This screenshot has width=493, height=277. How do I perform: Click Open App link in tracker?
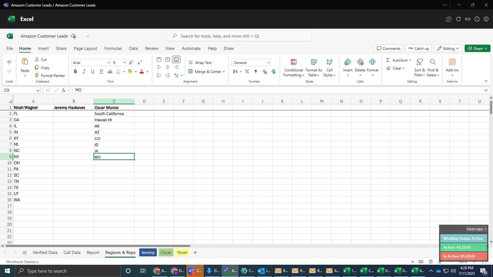tap(476, 229)
